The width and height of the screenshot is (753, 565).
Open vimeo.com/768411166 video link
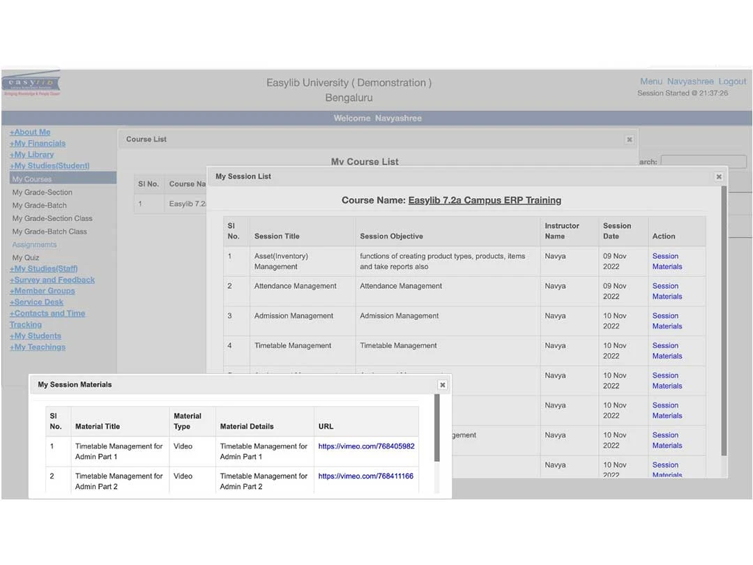[x=366, y=476]
